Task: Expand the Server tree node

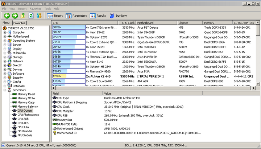Action: tap(5, 45)
